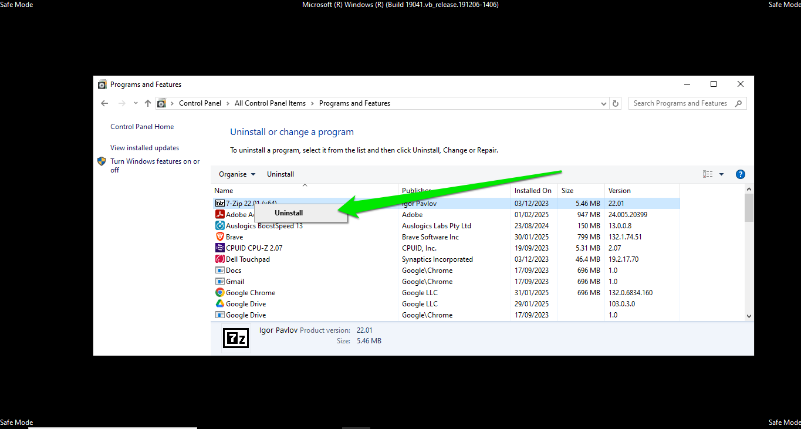Select the Google Chrome row
The image size is (801, 429).
point(445,293)
